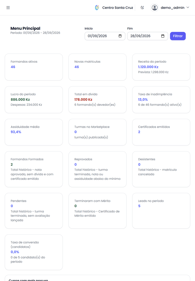Expand the demo_admin account dropdown chevron
This screenshot has height=281, width=195.
point(188,8)
